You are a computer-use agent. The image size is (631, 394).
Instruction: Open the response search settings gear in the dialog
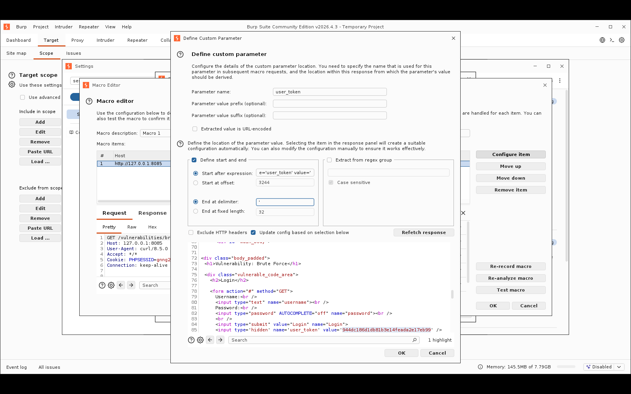click(200, 340)
